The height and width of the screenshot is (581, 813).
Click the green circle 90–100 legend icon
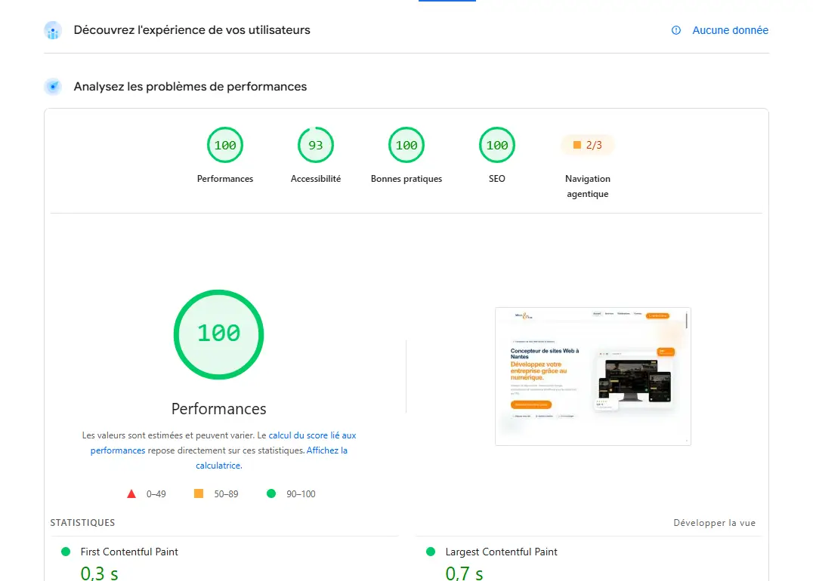tap(271, 493)
